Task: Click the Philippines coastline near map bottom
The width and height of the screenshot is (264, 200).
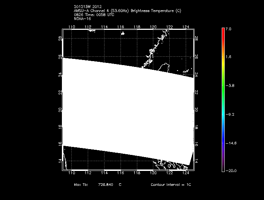Action: (x=170, y=165)
